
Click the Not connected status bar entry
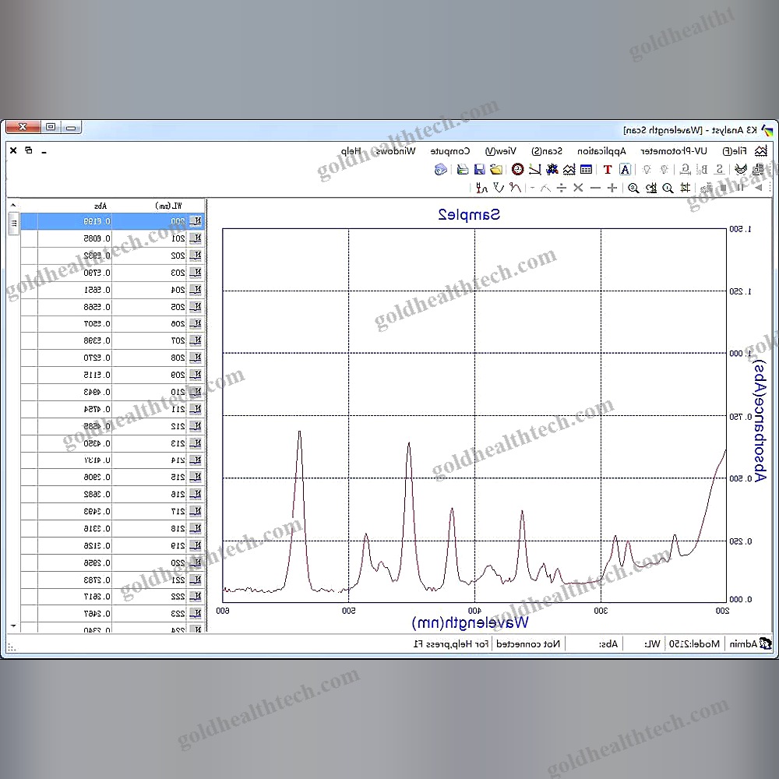click(x=528, y=644)
